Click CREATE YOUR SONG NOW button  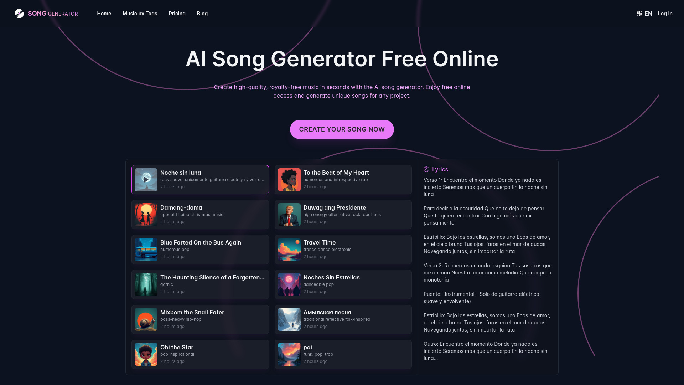(342, 129)
